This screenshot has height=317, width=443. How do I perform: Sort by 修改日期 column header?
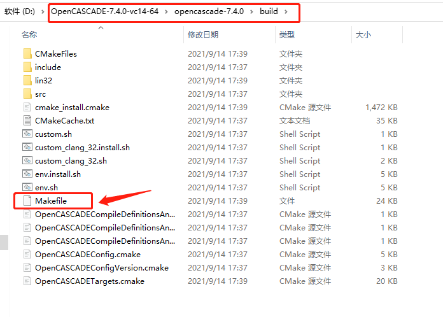[203, 35]
